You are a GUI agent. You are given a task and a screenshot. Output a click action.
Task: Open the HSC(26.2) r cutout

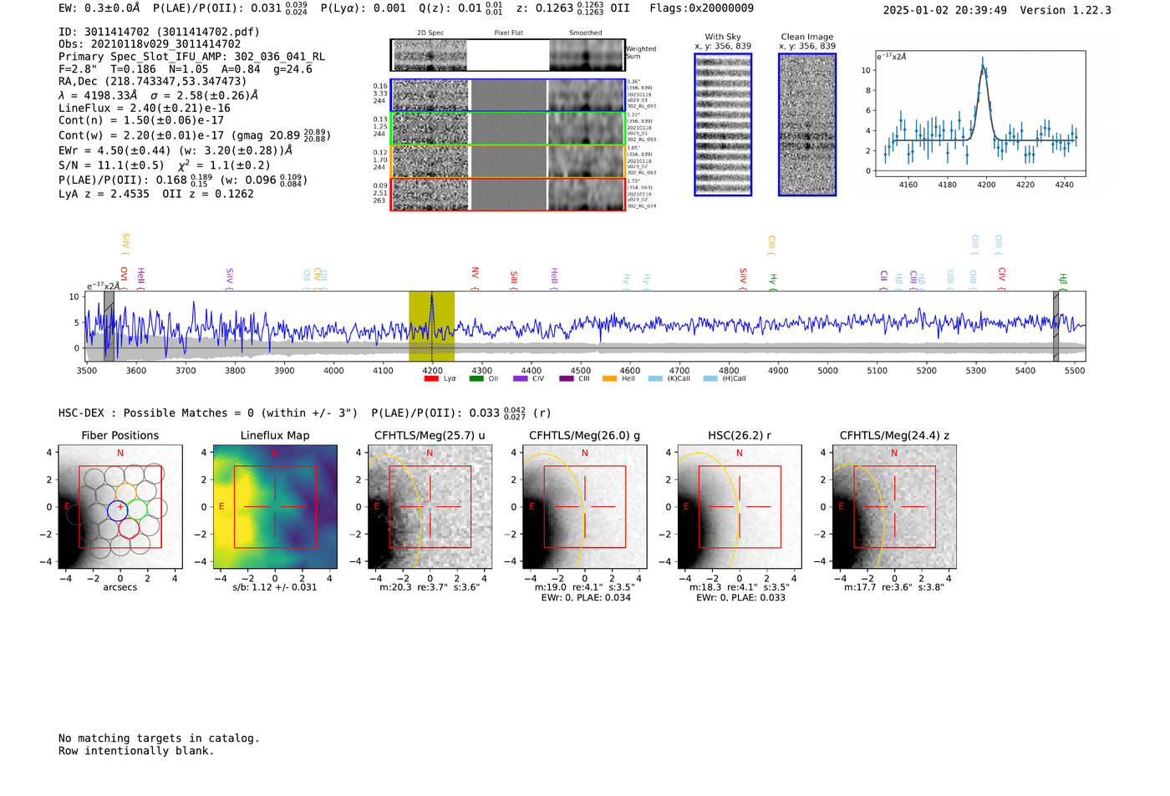coord(739,506)
